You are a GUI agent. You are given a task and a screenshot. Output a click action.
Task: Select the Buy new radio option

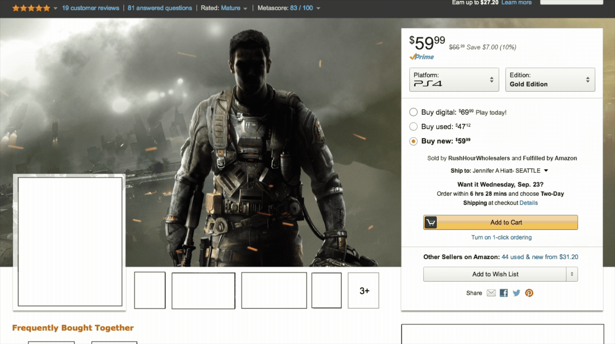[413, 141]
